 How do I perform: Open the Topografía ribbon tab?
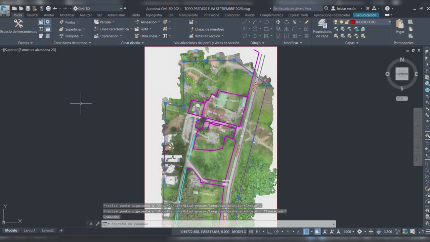(154, 15)
